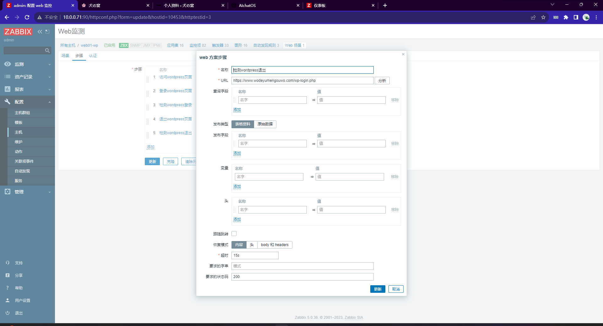
Task: Click the sidebar search magnifier icon
Action: (x=47, y=50)
